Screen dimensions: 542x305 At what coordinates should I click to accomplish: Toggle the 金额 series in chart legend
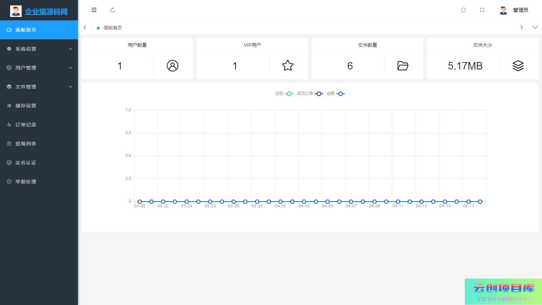pyautogui.click(x=335, y=94)
